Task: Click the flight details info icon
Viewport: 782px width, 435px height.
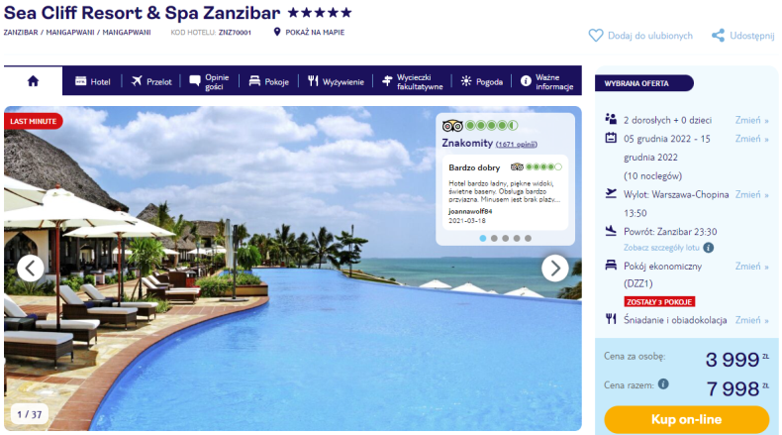Action: [x=708, y=248]
